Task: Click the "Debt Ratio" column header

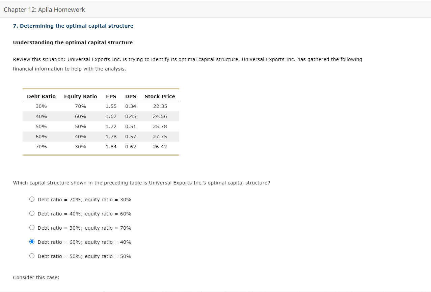Action: (41, 96)
